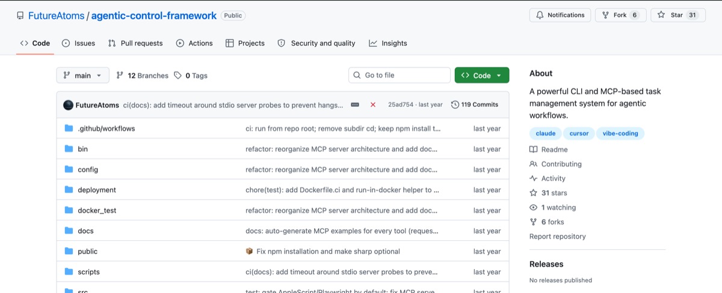The height and width of the screenshot is (293, 722).
Task: Focus the Go to file search field
Action: click(x=400, y=75)
